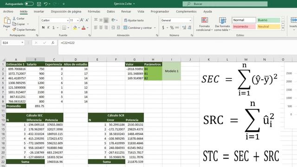Apply percent style icon
The image size is (297, 167).
(x=172, y=28)
